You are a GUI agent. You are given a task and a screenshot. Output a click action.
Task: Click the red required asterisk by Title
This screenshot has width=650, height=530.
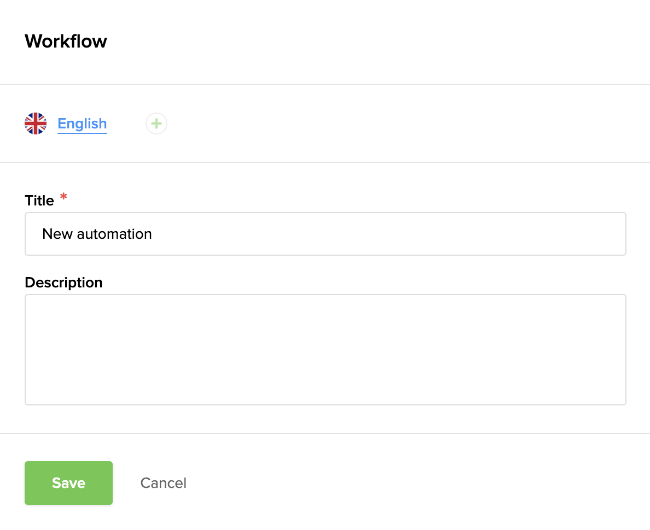coord(63,197)
